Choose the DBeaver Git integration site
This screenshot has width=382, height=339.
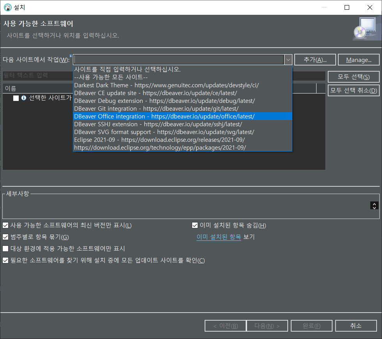(x=182, y=109)
